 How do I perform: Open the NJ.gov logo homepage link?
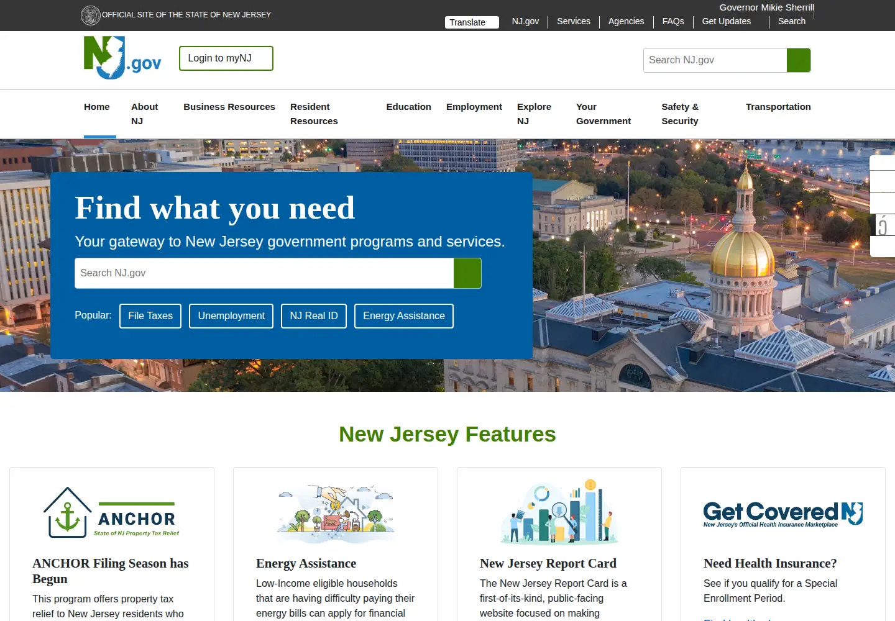pos(122,58)
